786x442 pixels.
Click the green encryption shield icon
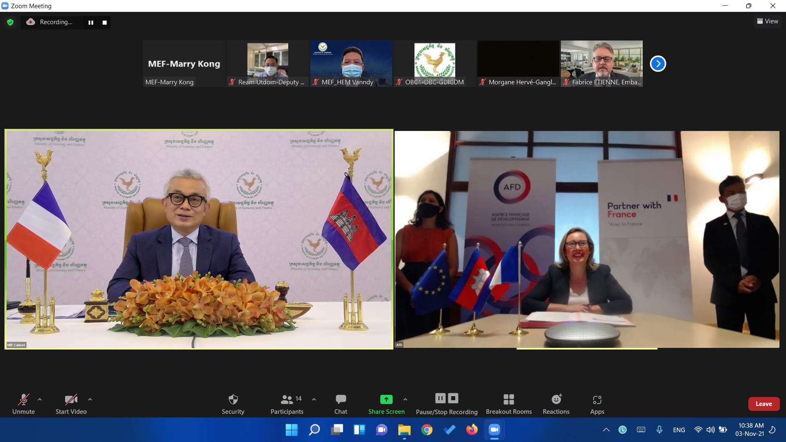click(10, 22)
